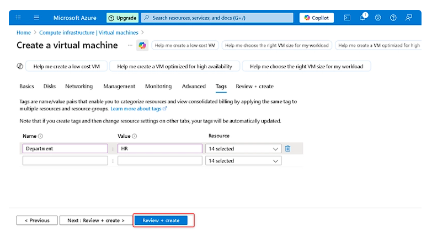Click the empty tag Name field
Screen dimensions: 432x237
point(65,161)
